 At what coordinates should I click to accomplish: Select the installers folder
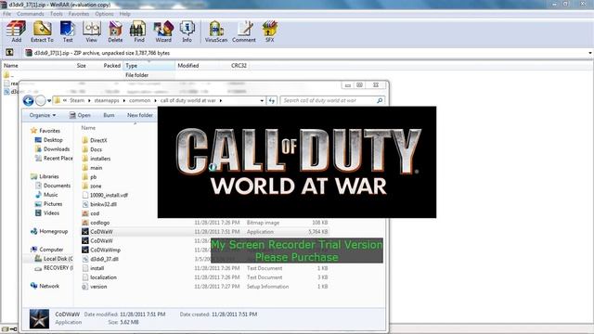click(97, 159)
